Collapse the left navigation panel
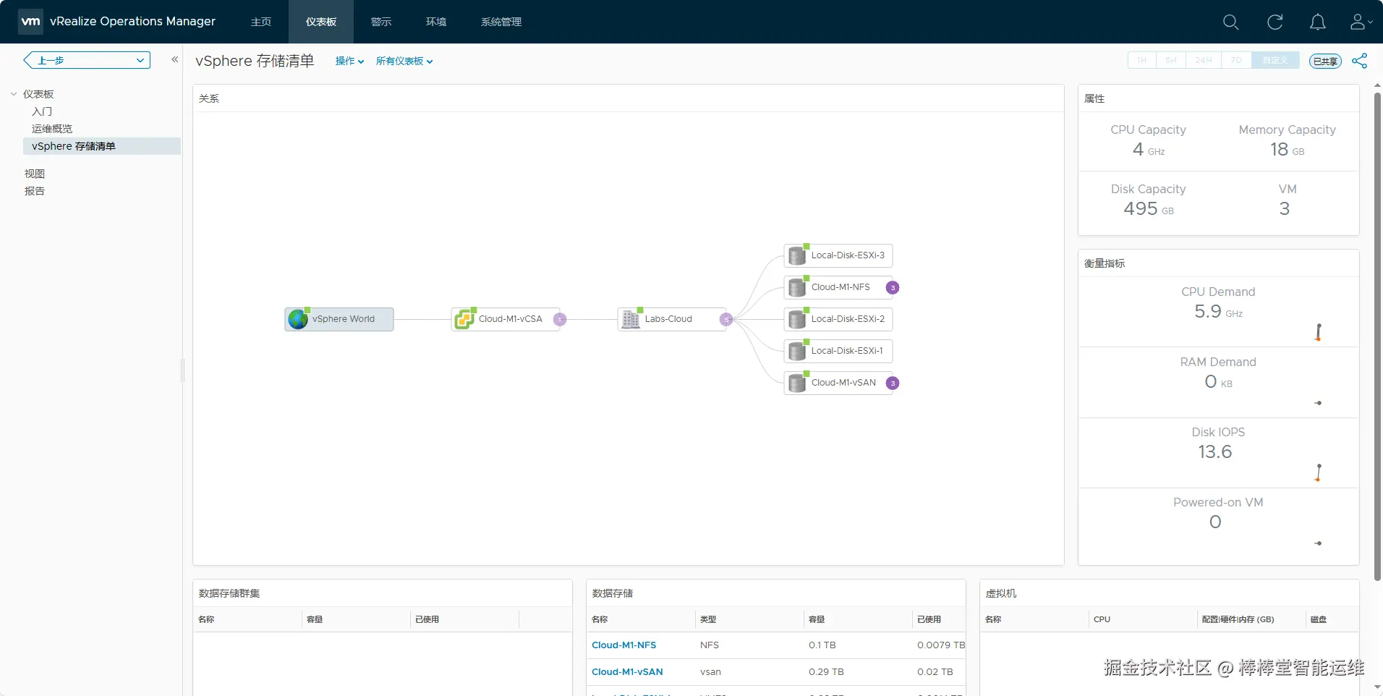 (174, 59)
